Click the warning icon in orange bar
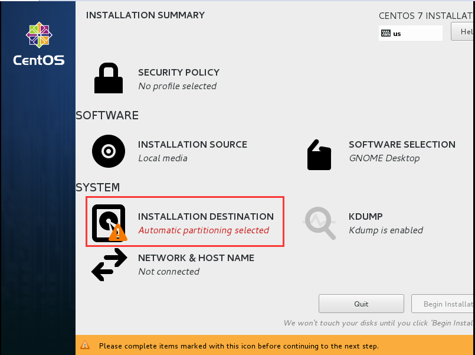This screenshot has width=475, height=355. pos(85,345)
